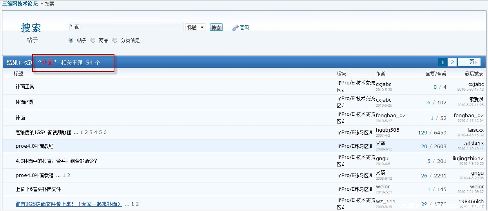This screenshot has width=488, height=211.
Task: View author hgqbj505's profile
Action: [388, 130]
